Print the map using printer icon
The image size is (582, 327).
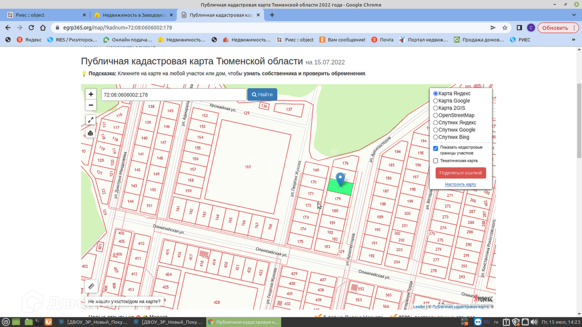coord(91,133)
